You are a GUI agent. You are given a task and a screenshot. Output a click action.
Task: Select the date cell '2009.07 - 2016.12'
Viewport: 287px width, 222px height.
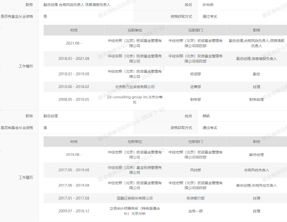[x=74, y=211]
